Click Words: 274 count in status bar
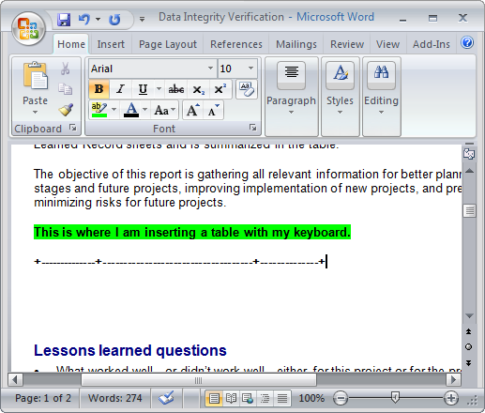Image resolution: width=485 pixels, height=413 pixels. click(x=114, y=398)
